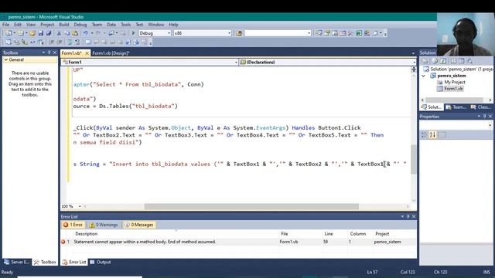Viewport: 495px width, 278px height.
Task: Toggle the 0 Warnings filter
Action: pyautogui.click(x=103, y=225)
